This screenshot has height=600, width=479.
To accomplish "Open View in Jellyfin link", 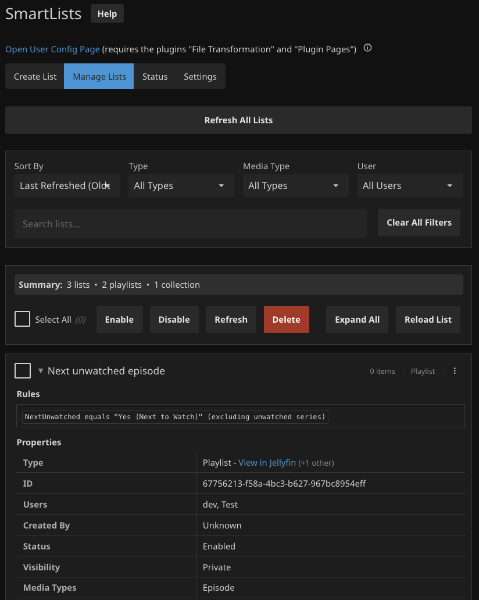I will (267, 463).
